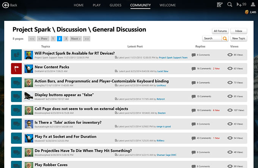Click ReteroX author link
Image resolution: width=258 pixels, height=168 pixels.
pos(160,99)
